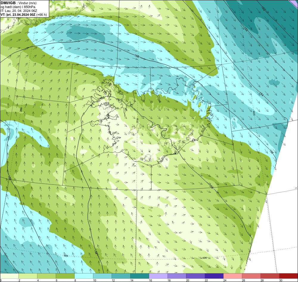Click the 'DMI/IGB : Vindur (m/s)' title text
This screenshot has height=282, width=298.
(x=18, y=3)
